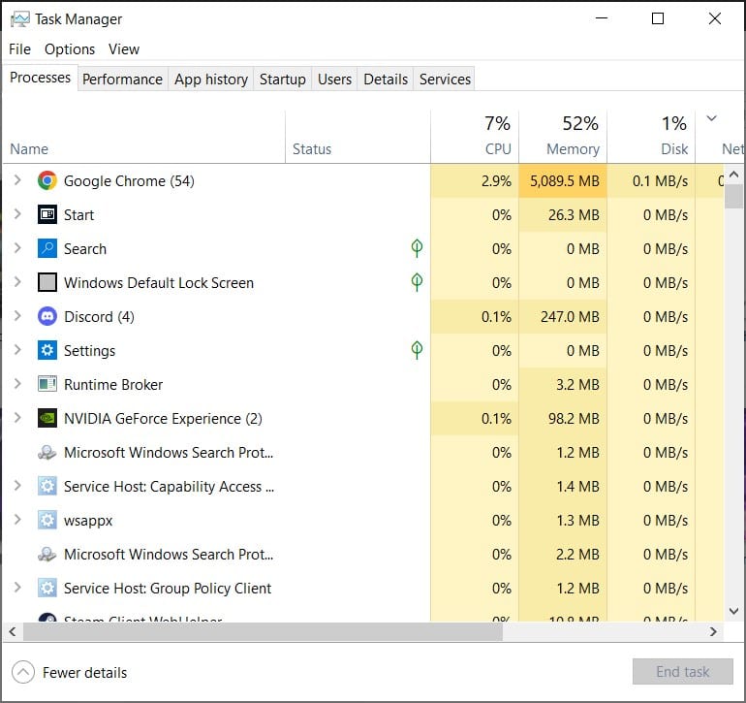Screen dimensions: 746x703
Task: Switch to the Performance tab
Action: 123,80
